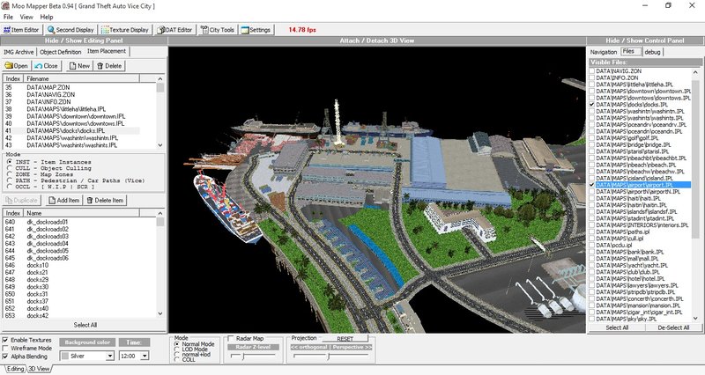Image resolution: width=705 pixels, height=375 pixels.
Task: Switch to Navigation tab
Action: coord(604,52)
